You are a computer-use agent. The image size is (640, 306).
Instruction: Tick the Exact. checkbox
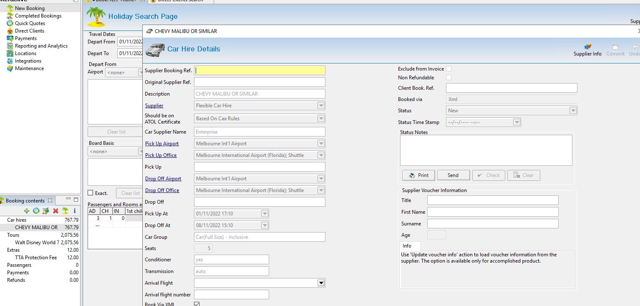[x=91, y=193]
